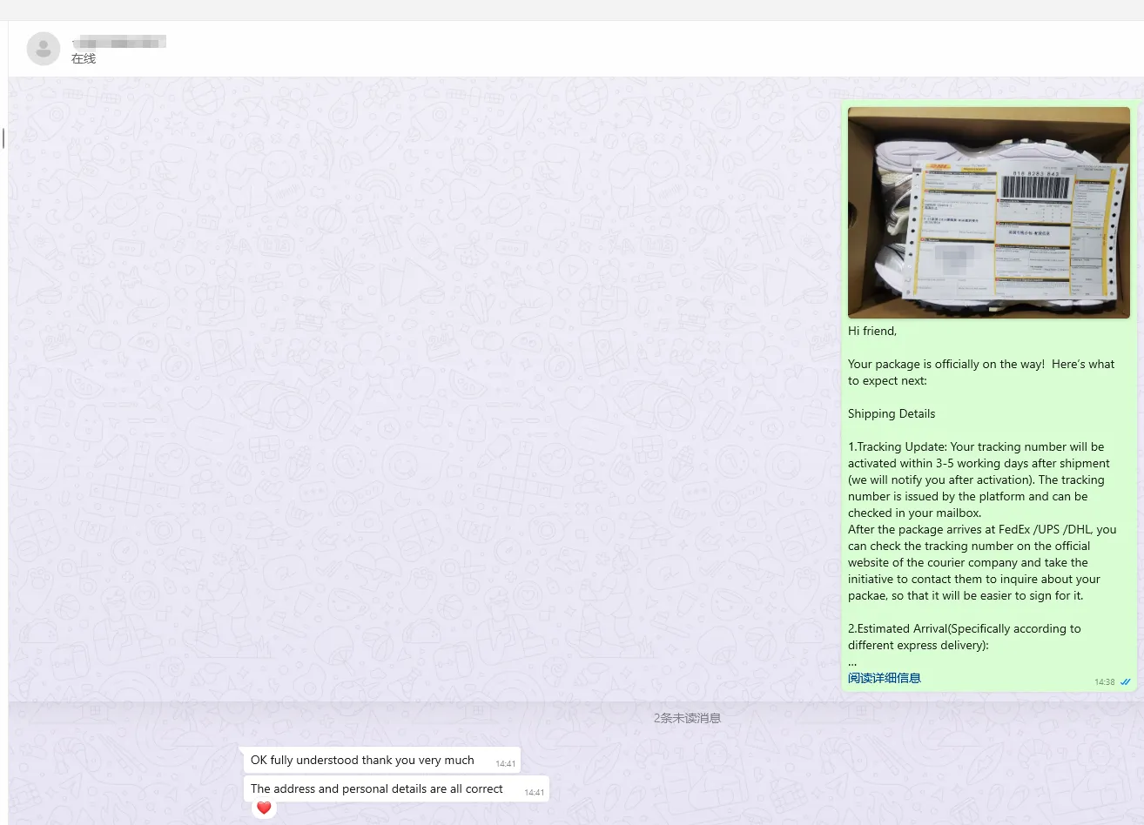Click the 14:38 timestamp on sent message
This screenshot has height=825, width=1144.
click(x=1104, y=682)
